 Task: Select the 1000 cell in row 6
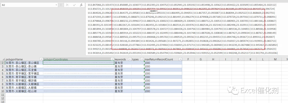point(163,77)
